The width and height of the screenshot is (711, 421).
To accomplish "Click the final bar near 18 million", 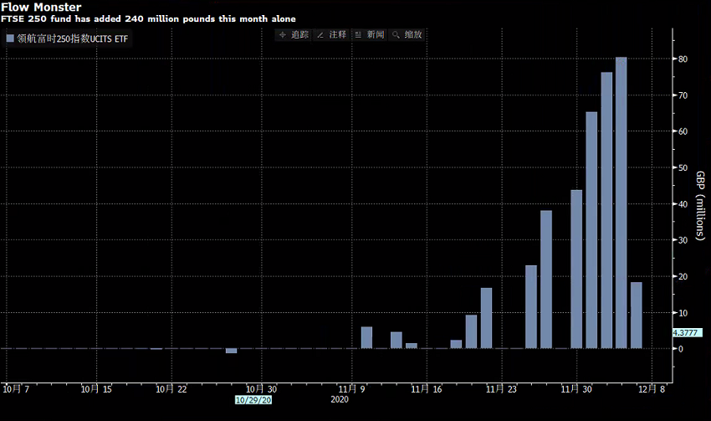I will pyautogui.click(x=637, y=316).
